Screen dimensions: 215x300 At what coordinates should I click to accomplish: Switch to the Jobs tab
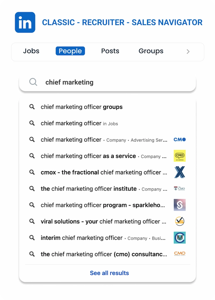[x=31, y=51]
